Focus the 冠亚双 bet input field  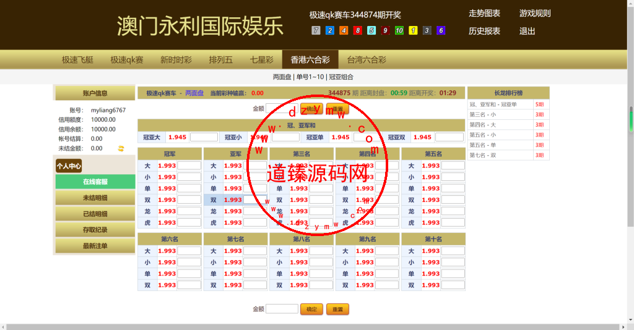[x=449, y=137]
